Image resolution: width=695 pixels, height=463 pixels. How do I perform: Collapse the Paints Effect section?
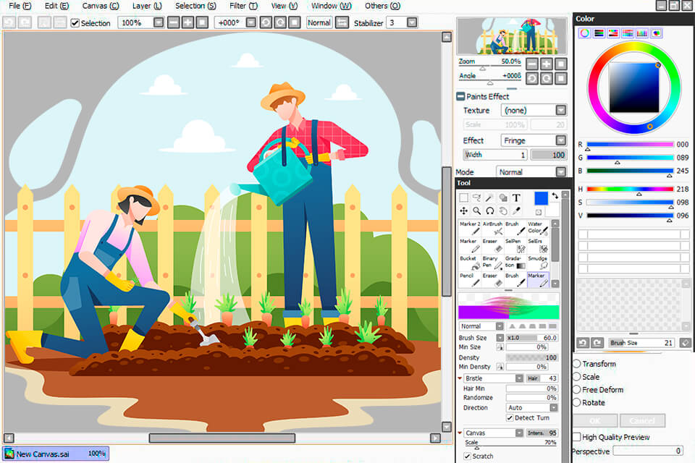460,96
